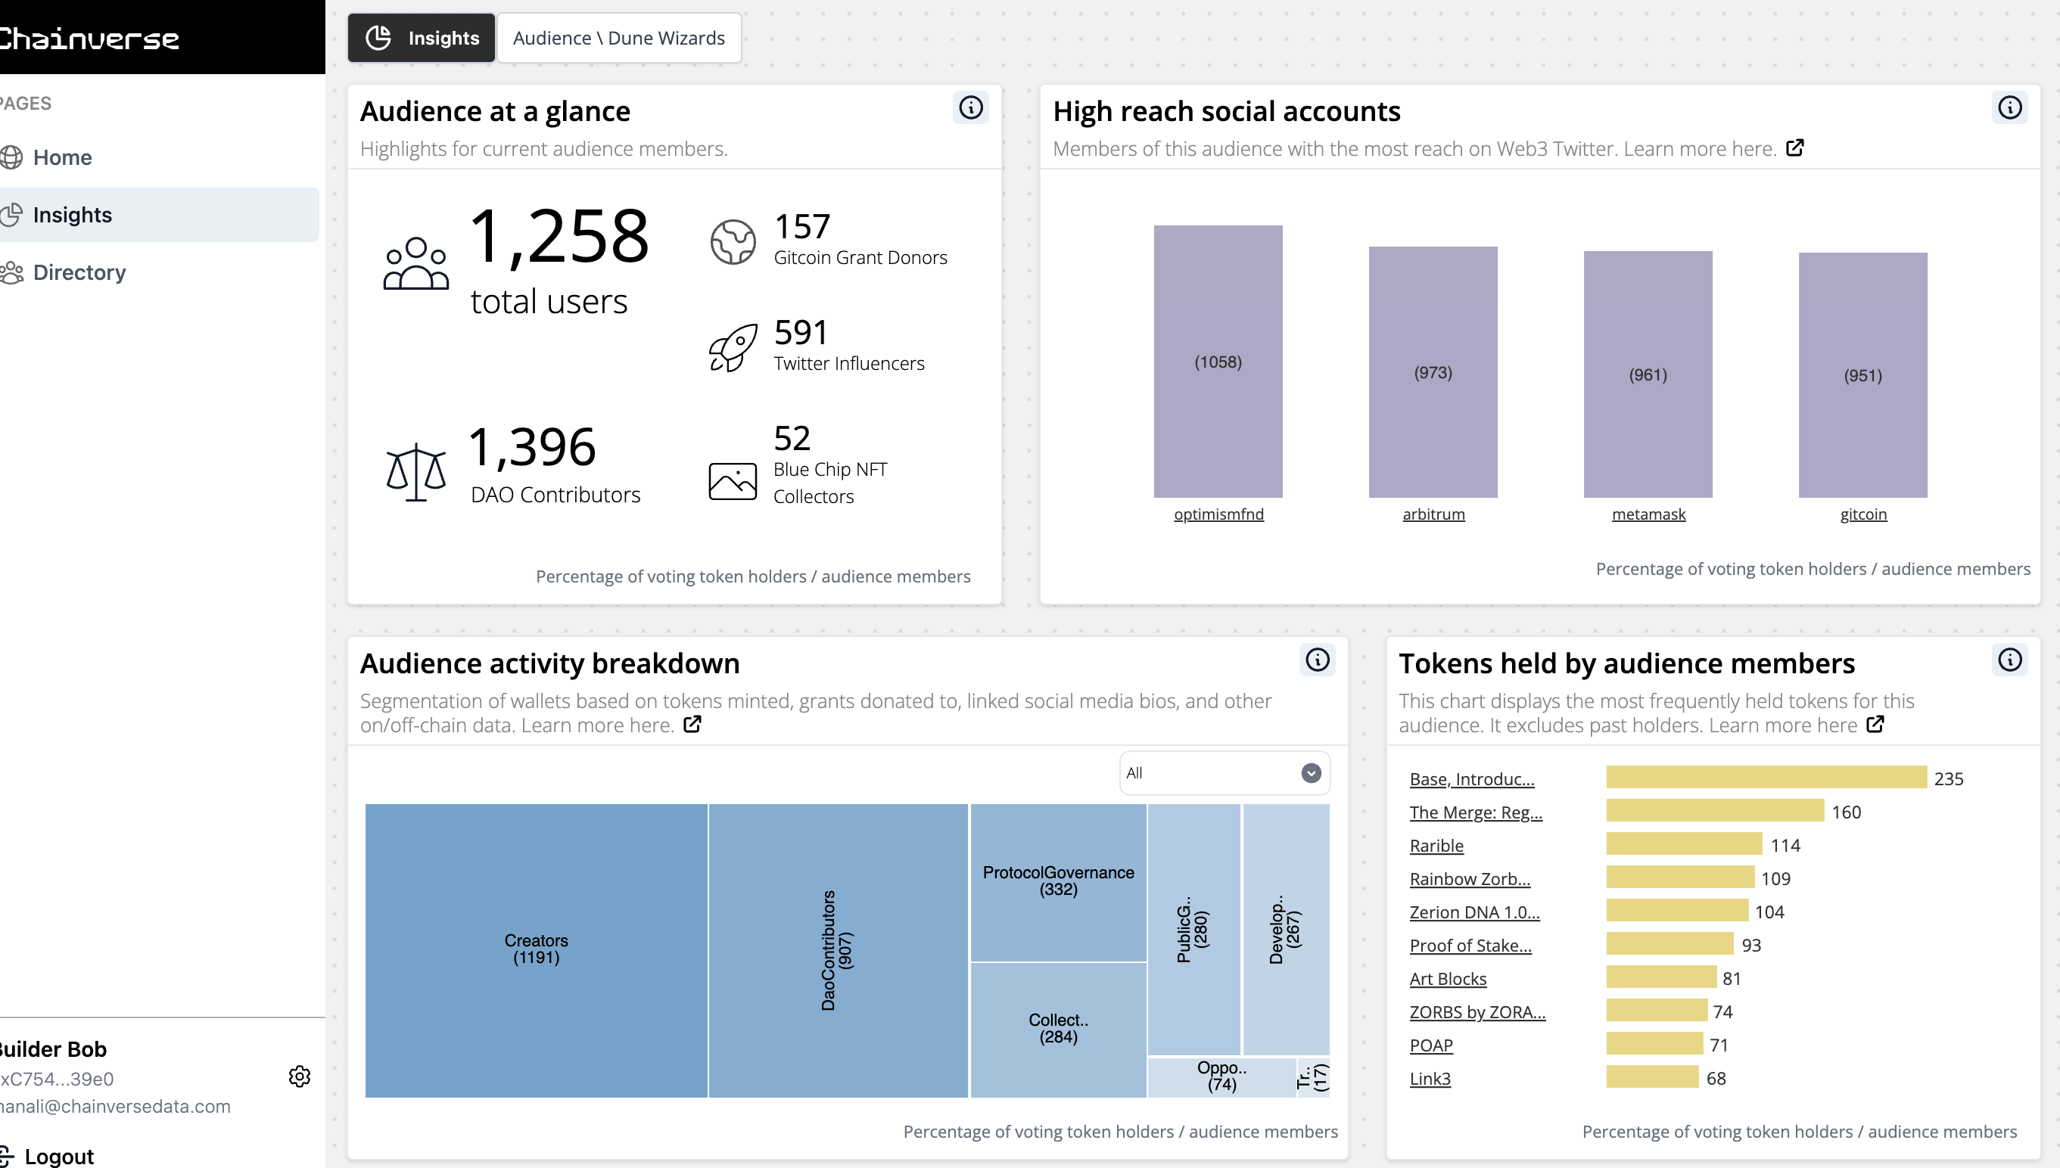Click info icon on Audience at a glance
The image size is (2060, 1168).
(970, 107)
